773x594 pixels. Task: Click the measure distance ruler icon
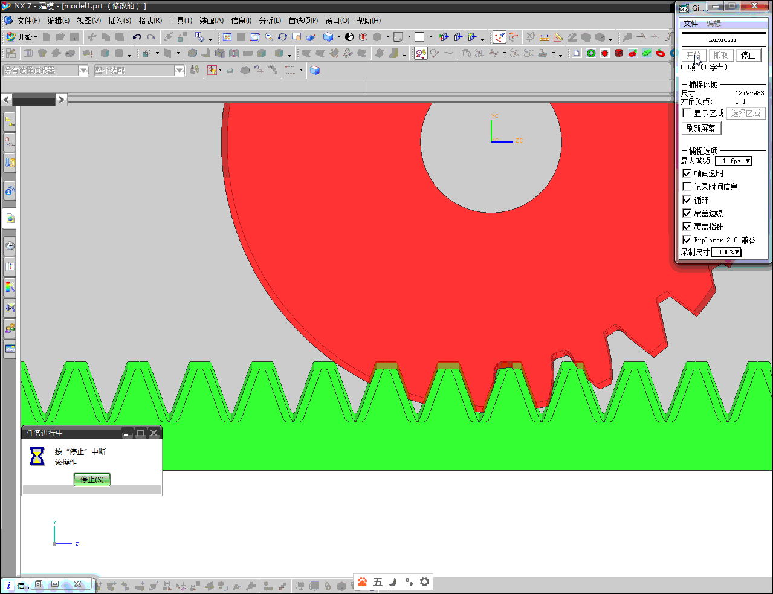(545, 37)
